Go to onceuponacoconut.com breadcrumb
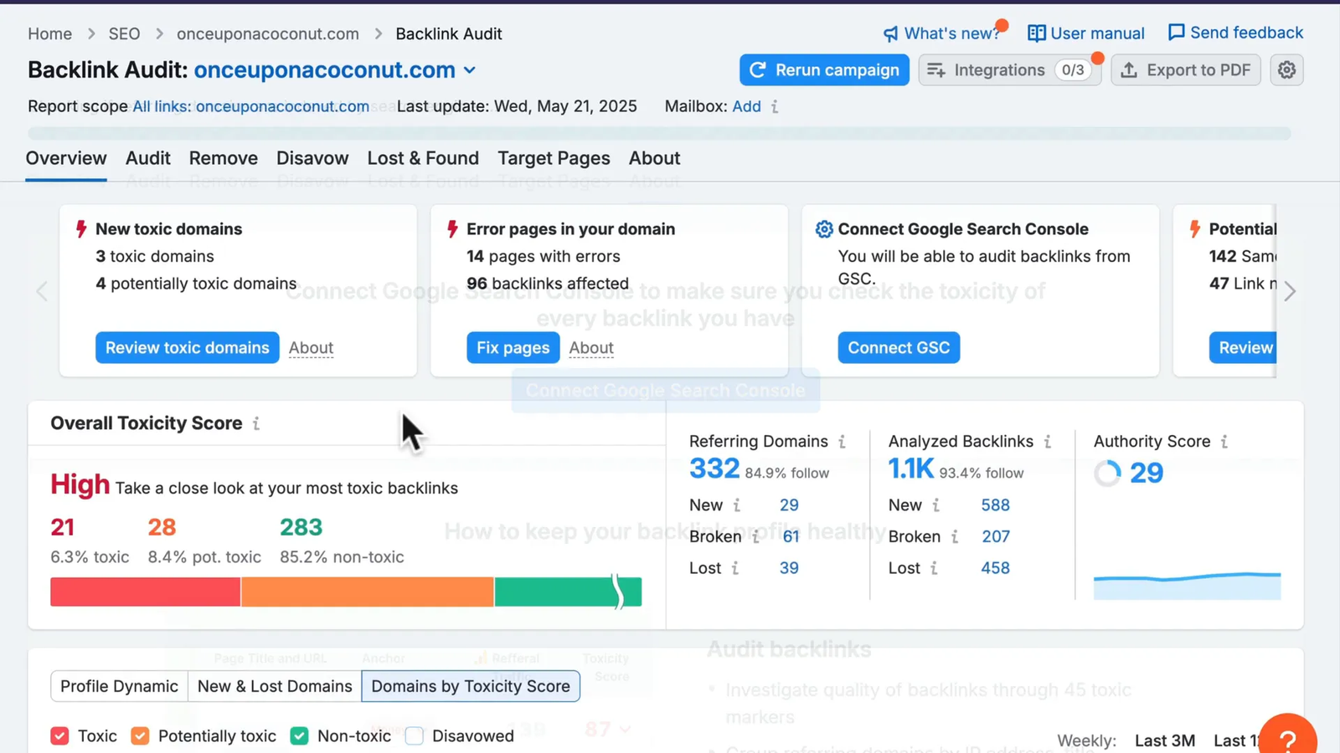 pos(268,34)
